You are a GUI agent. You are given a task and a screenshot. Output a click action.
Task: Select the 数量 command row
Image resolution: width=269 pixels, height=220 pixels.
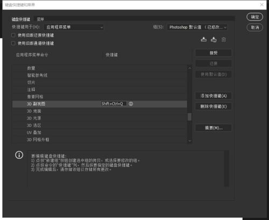100,68
